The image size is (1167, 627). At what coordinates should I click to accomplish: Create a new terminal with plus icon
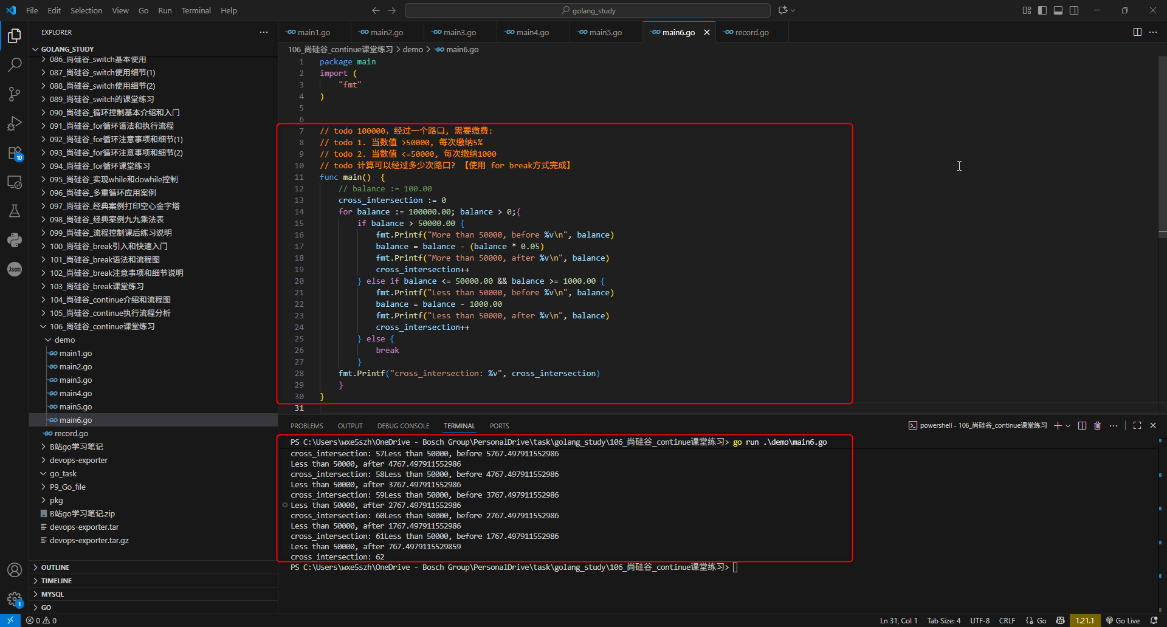click(1058, 426)
